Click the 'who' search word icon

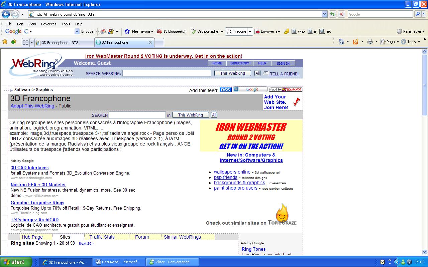(x=294, y=31)
